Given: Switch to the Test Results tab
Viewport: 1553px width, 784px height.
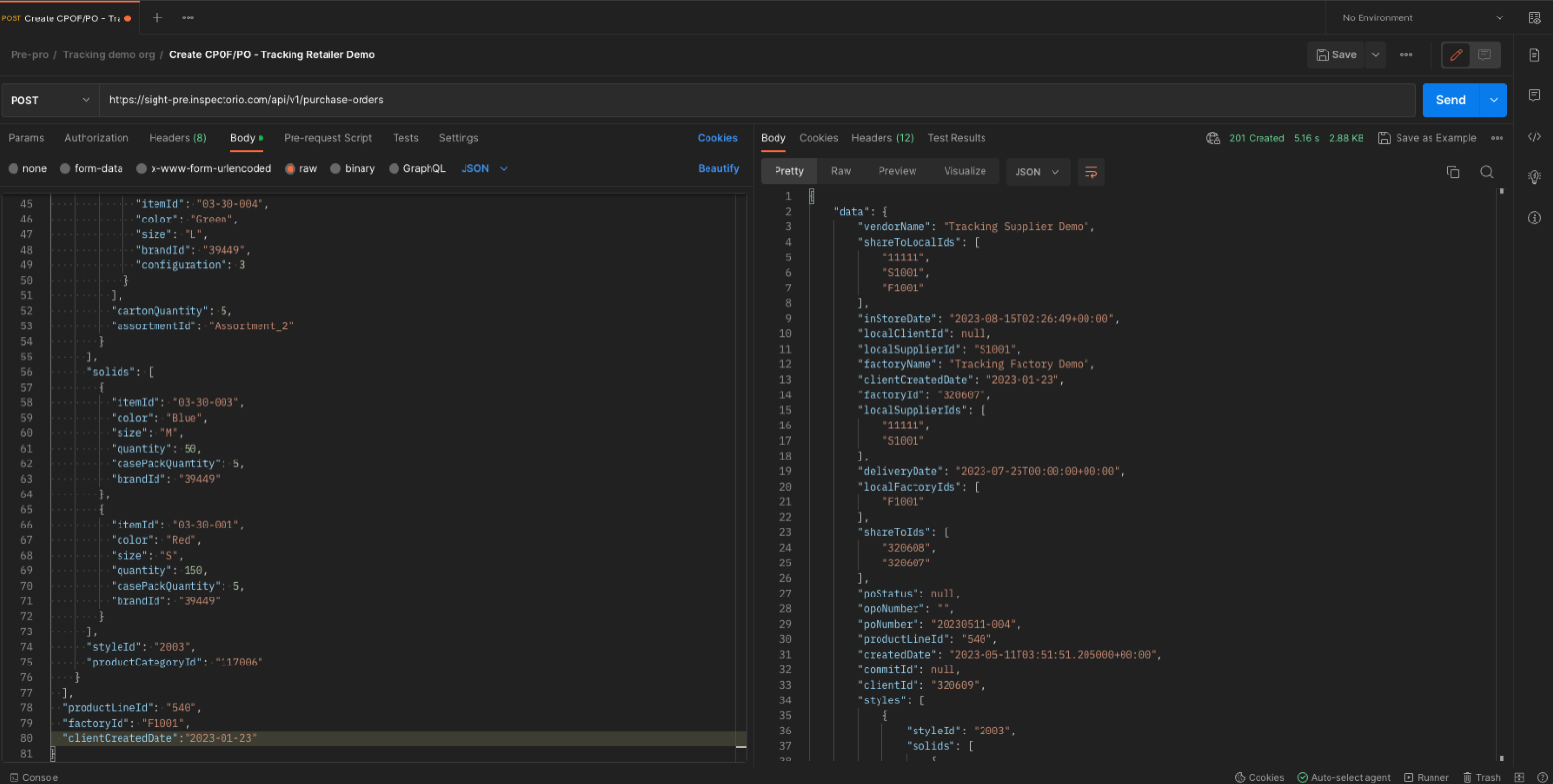Looking at the screenshot, I should click(x=956, y=138).
